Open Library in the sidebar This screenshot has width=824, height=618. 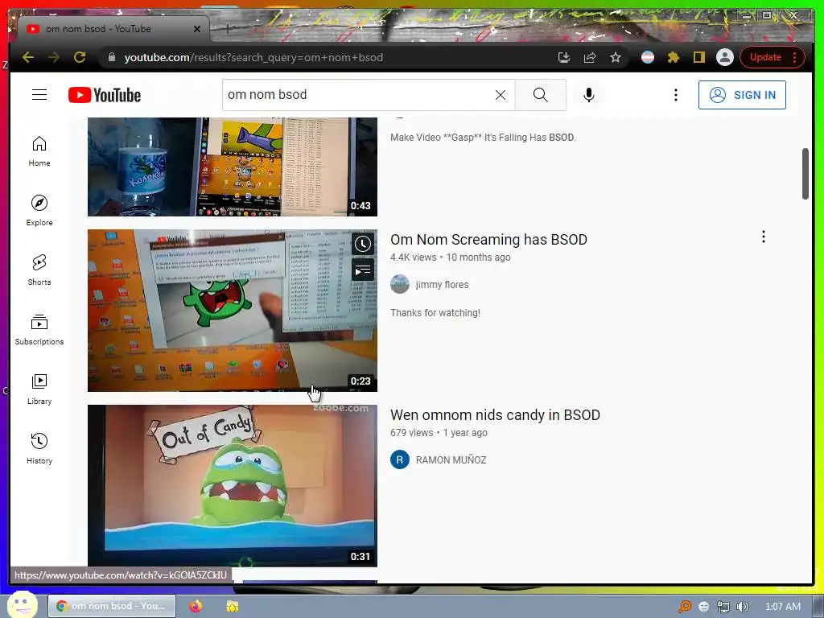point(39,389)
